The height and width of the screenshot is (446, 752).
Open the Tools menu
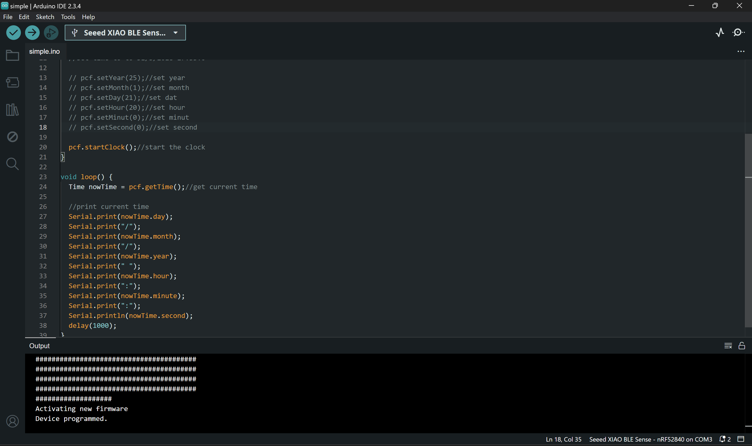[x=68, y=17]
